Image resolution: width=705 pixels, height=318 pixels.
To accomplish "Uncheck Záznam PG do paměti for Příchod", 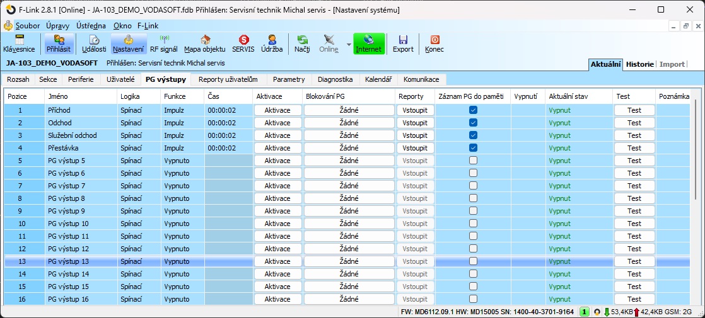I will pyautogui.click(x=473, y=110).
